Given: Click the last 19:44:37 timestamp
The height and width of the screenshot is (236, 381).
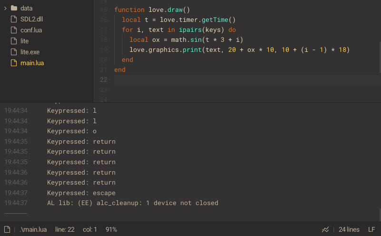Looking at the screenshot, I should tap(16, 203).
